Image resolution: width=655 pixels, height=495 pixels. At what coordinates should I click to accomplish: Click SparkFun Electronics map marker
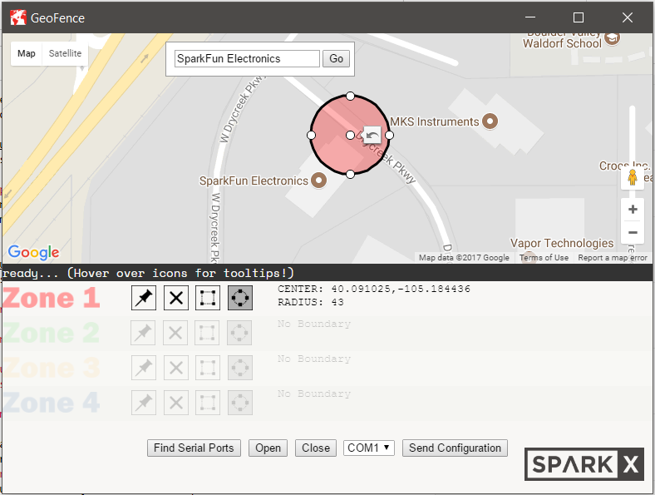click(x=319, y=181)
